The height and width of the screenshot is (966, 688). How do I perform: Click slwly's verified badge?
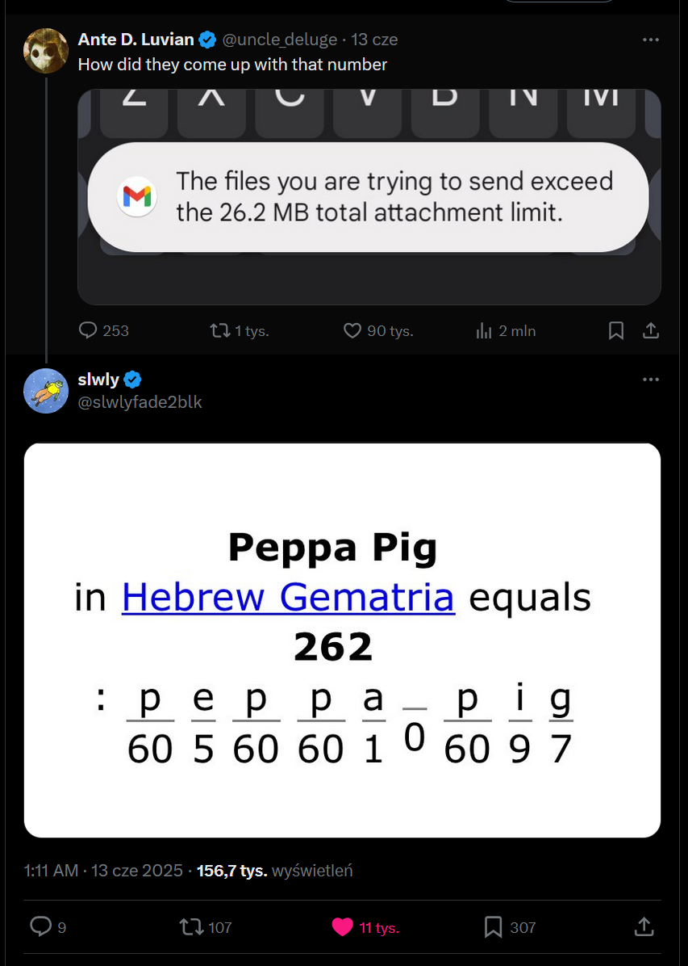tap(131, 379)
